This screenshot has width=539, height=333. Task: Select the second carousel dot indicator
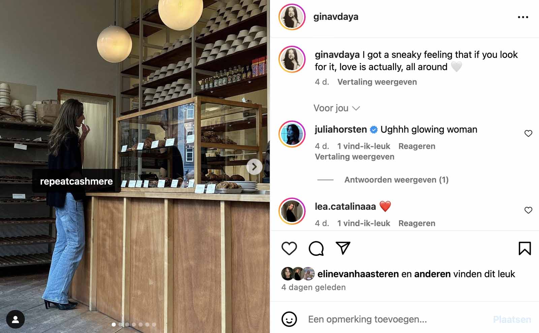pos(121,325)
